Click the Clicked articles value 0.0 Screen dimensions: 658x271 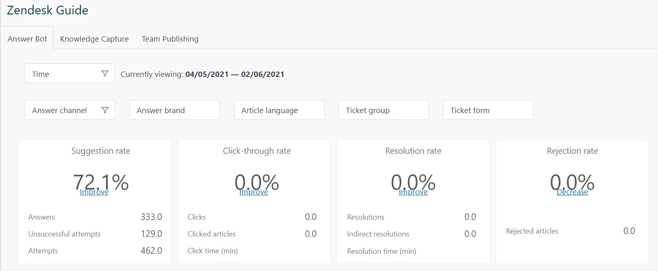coord(310,234)
